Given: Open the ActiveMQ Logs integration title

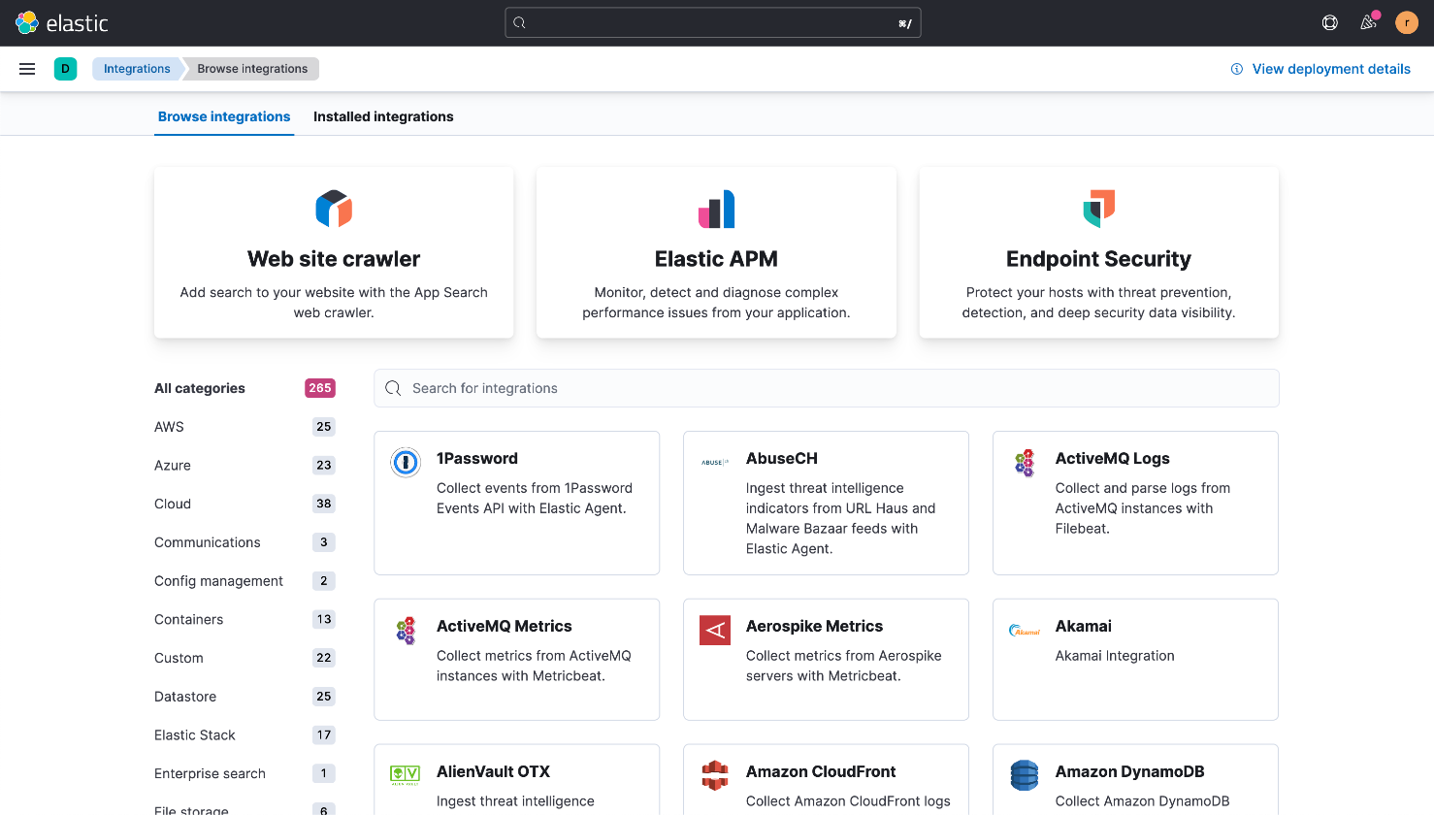Looking at the screenshot, I should 1113,459.
